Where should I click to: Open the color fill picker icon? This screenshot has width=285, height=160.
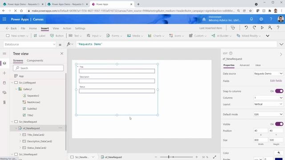(x=279, y=153)
